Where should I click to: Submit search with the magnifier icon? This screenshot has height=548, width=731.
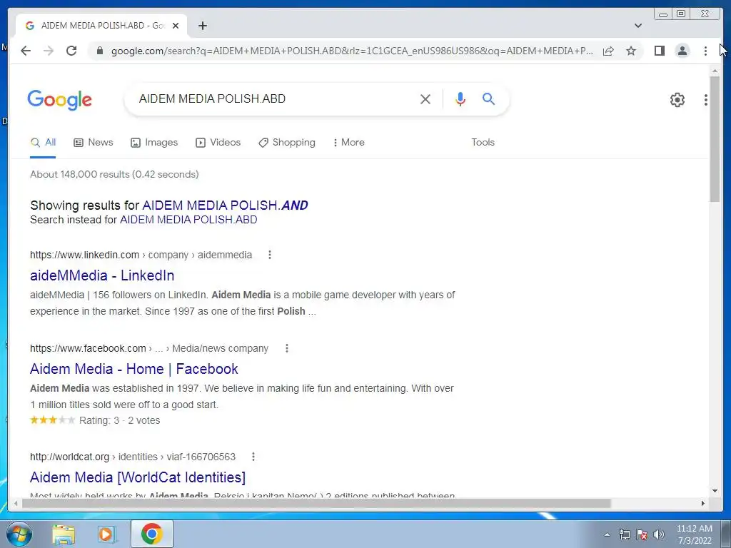pos(488,98)
